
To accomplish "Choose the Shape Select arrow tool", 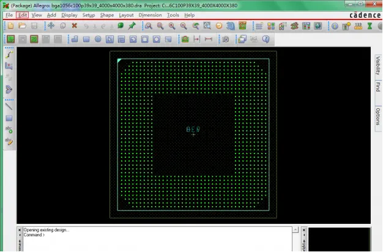I will (110, 39).
